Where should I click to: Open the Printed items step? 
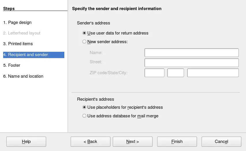pyautogui.click(x=18, y=44)
